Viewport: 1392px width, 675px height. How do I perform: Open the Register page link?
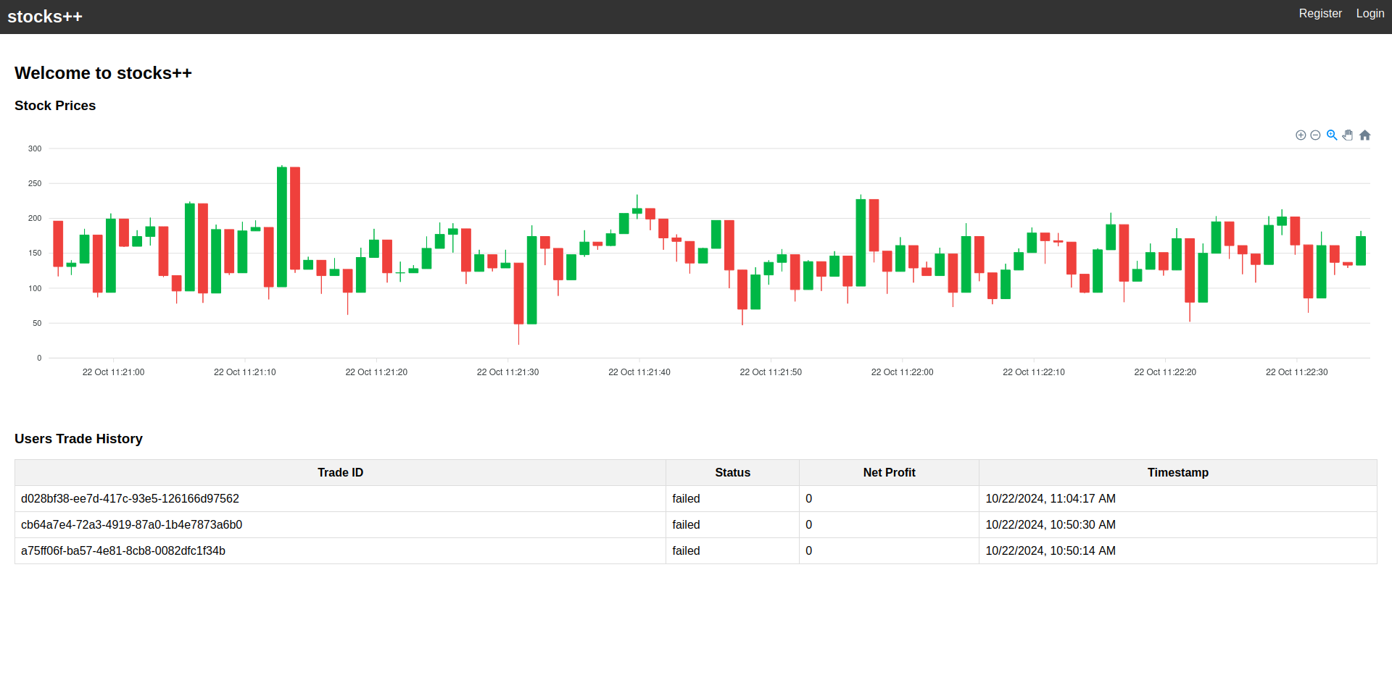1320,13
